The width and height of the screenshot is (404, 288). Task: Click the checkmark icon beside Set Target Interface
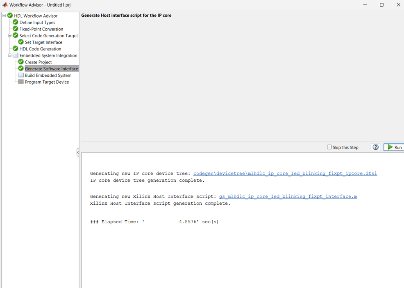20,42
